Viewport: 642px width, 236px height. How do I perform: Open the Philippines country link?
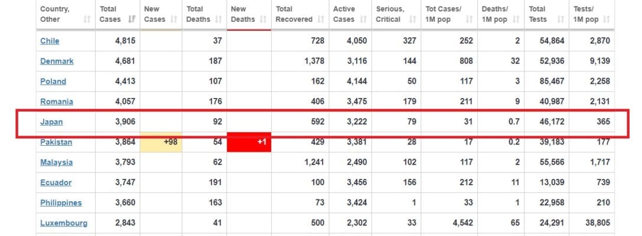(61, 203)
